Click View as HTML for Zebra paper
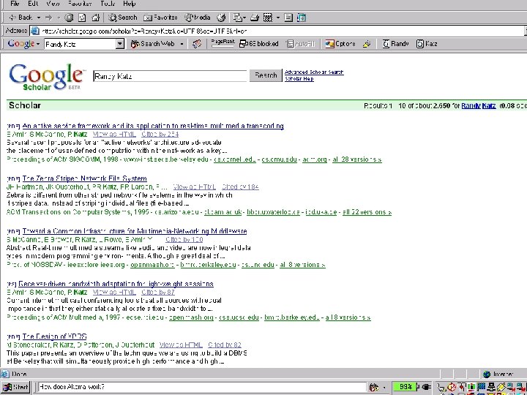Screen dimensions: 527x395 click(x=194, y=187)
